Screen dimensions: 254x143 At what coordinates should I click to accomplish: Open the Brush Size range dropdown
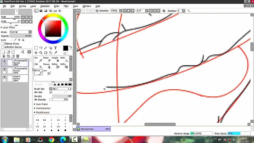51,89
